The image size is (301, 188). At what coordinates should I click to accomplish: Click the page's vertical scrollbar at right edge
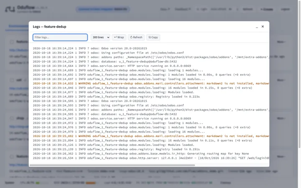tap(299, 75)
